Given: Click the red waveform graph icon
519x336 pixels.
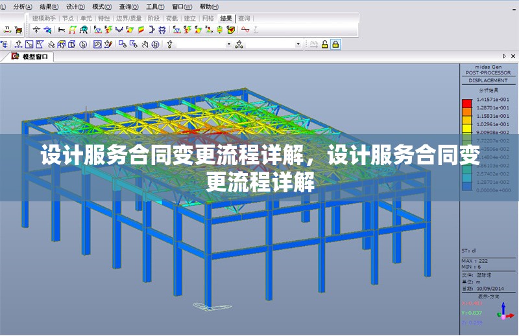Looking at the screenshot, I should [245, 30].
